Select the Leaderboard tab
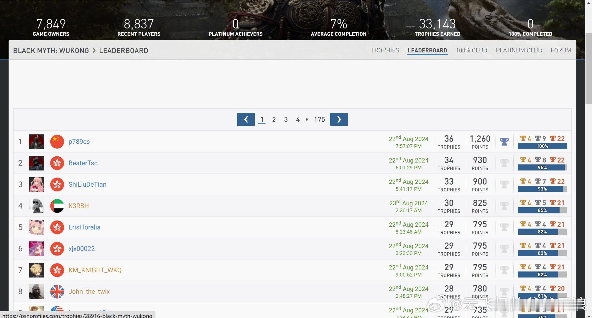 point(427,50)
